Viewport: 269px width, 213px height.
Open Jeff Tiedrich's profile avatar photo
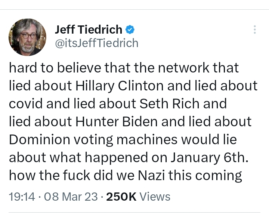(x=27, y=37)
